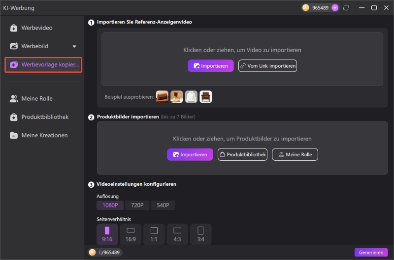This screenshot has height=260, width=394.
Task: Select 1080P resolution
Action: [110, 205]
